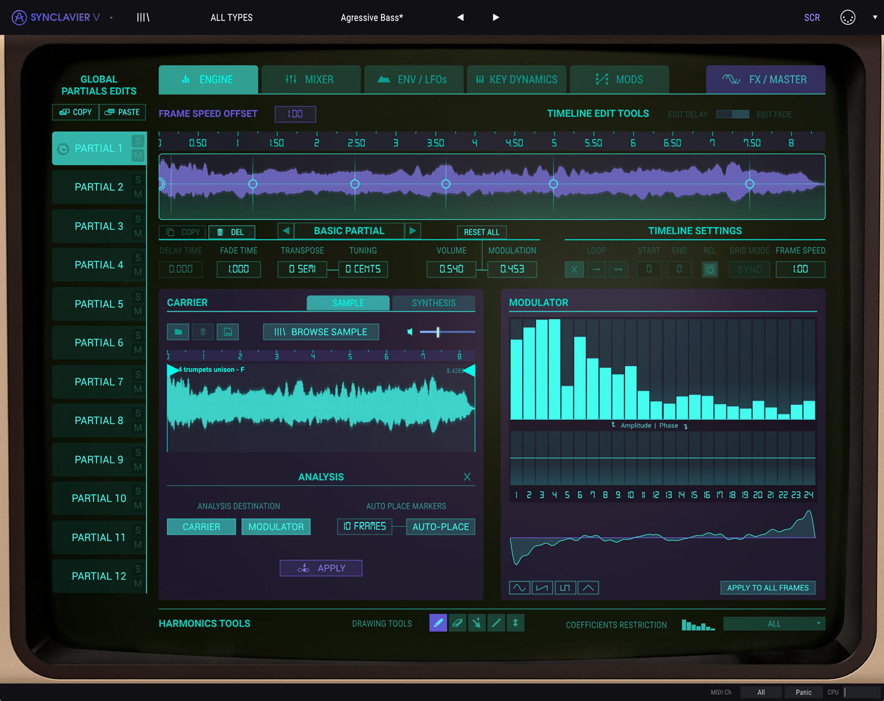Expand the Synclavier V main menu arrow
The width and height of the screenshot is (884, 701).
click(x=111, y=17)
